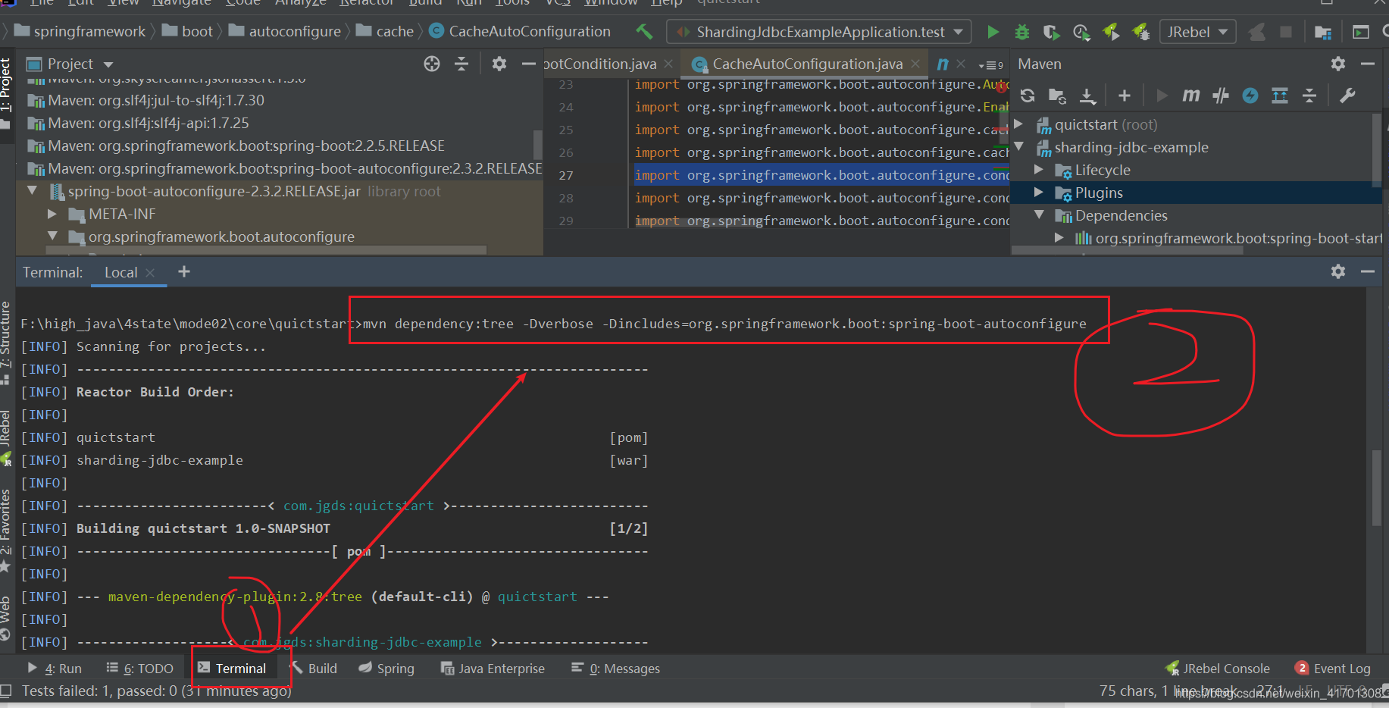Image resolution: width=1389 pixels, height=708 pixels.
Task: Click the terminal vertical scrollbar thumb
Action: click(x=1377, y=488)
